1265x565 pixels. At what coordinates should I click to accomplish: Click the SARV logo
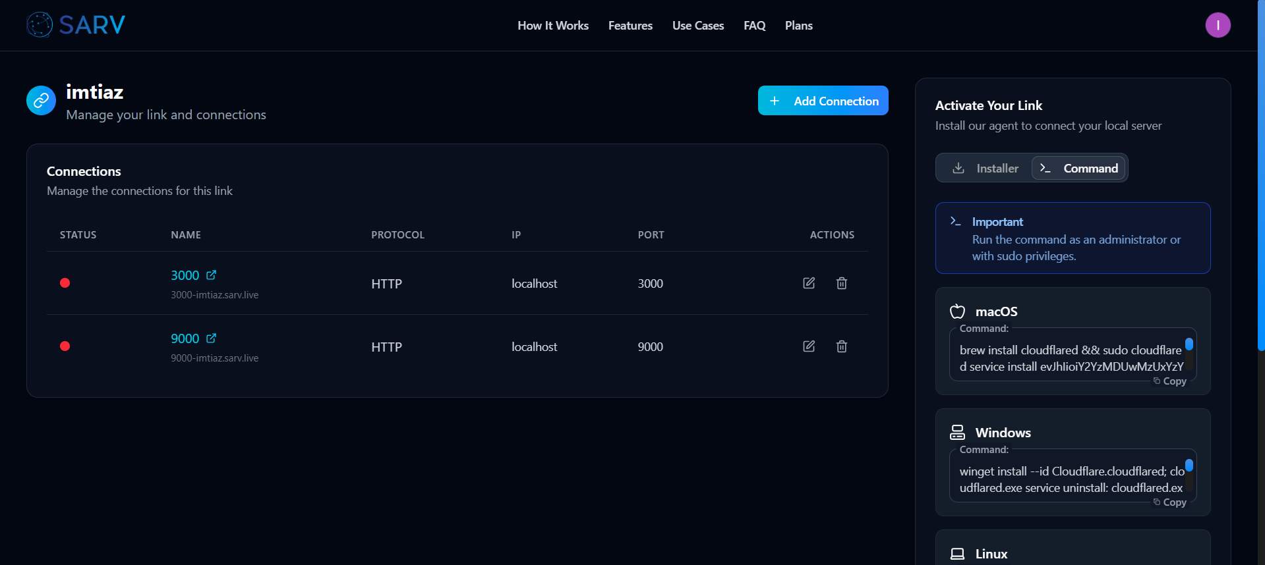76,25
